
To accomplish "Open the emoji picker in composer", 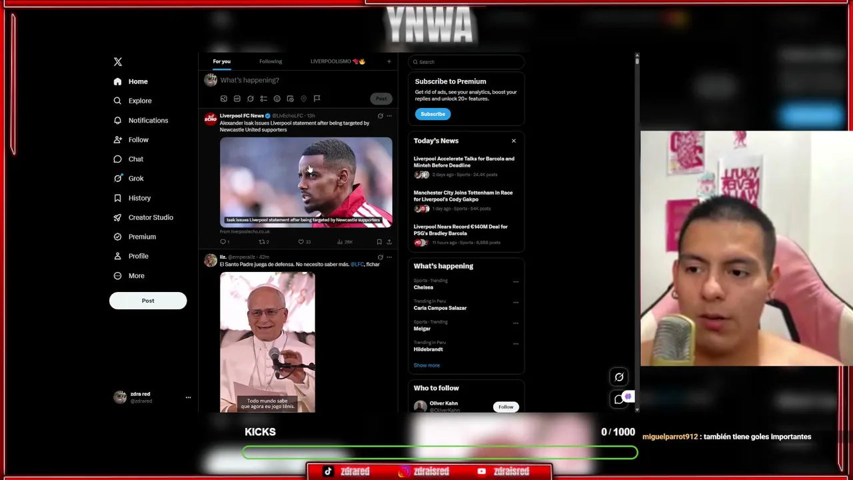I will pos(277,99).
